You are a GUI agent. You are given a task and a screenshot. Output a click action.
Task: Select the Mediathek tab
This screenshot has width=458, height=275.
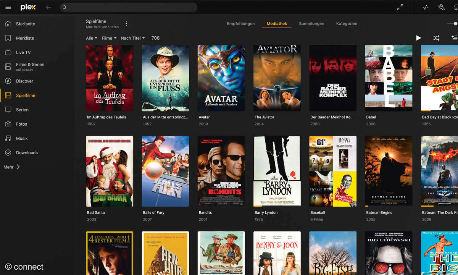[277, 24]
